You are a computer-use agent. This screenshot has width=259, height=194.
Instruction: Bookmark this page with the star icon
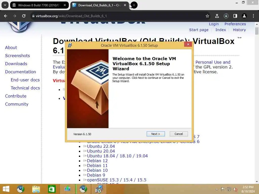[x=207, y=16]
